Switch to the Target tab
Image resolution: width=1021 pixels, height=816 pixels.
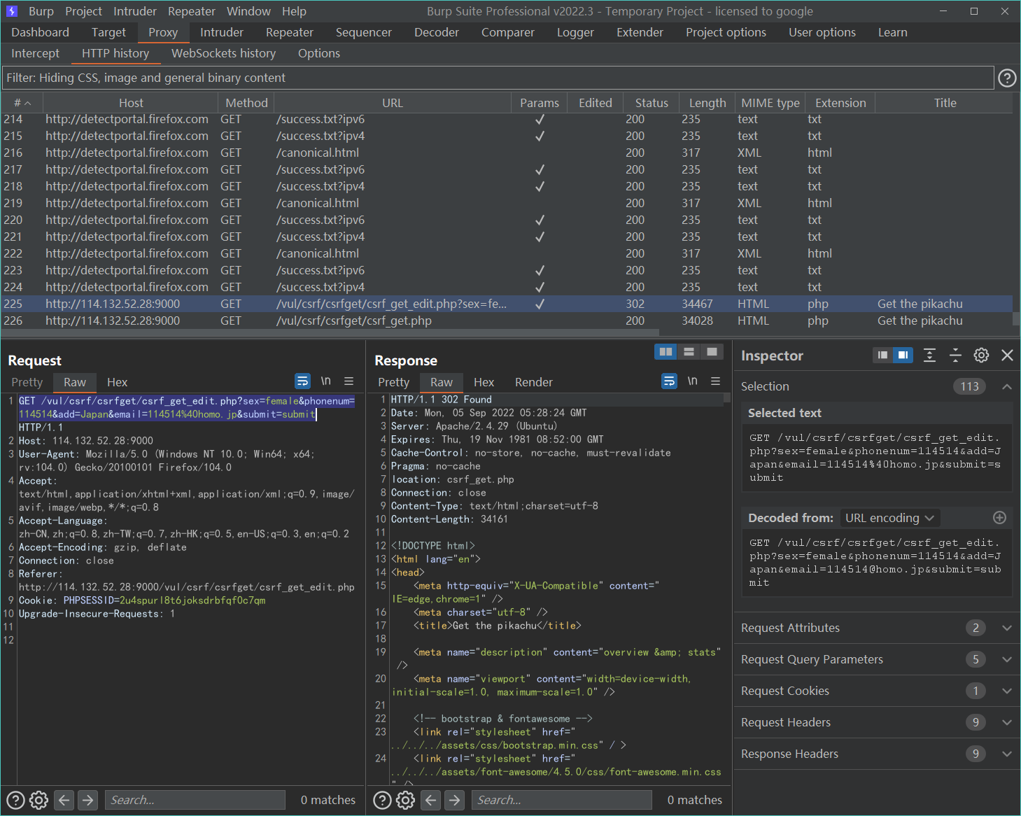(108, 32)
